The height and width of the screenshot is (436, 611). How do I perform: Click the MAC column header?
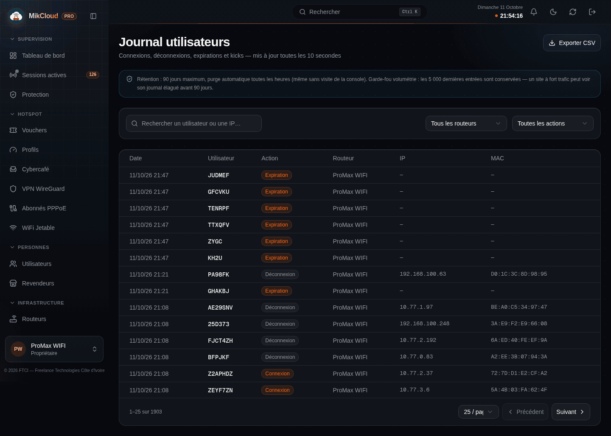coord(497,158)
